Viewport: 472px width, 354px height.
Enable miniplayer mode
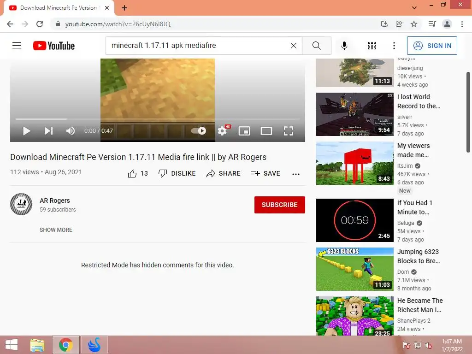[x=244, y=130]
